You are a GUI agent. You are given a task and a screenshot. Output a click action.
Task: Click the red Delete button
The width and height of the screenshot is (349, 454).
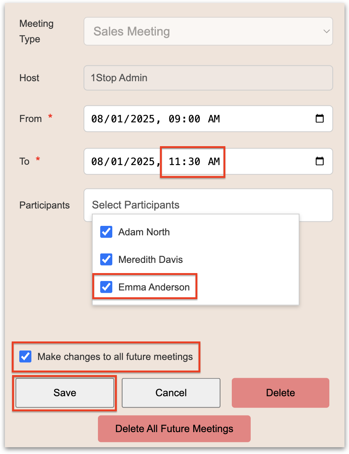click(x=280, y=393)
